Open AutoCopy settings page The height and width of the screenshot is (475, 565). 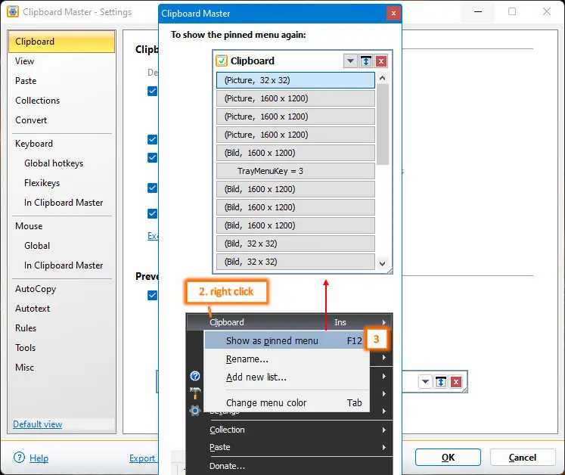[x=36, y=289]
